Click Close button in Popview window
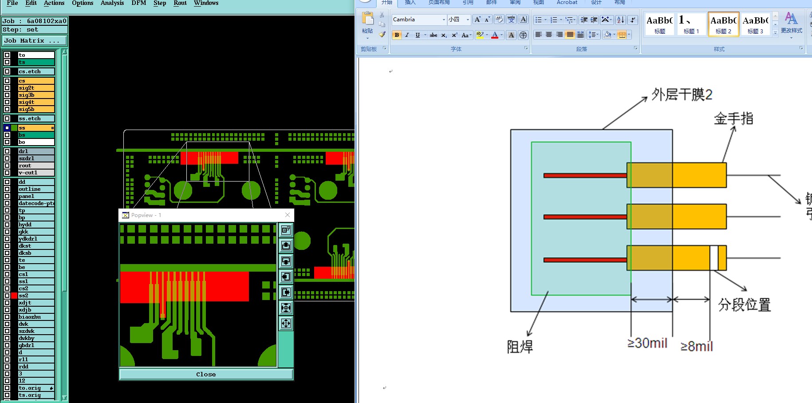 [206, 375]
